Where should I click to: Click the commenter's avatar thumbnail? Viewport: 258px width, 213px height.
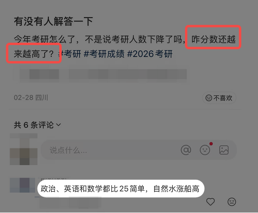(22, 185)
